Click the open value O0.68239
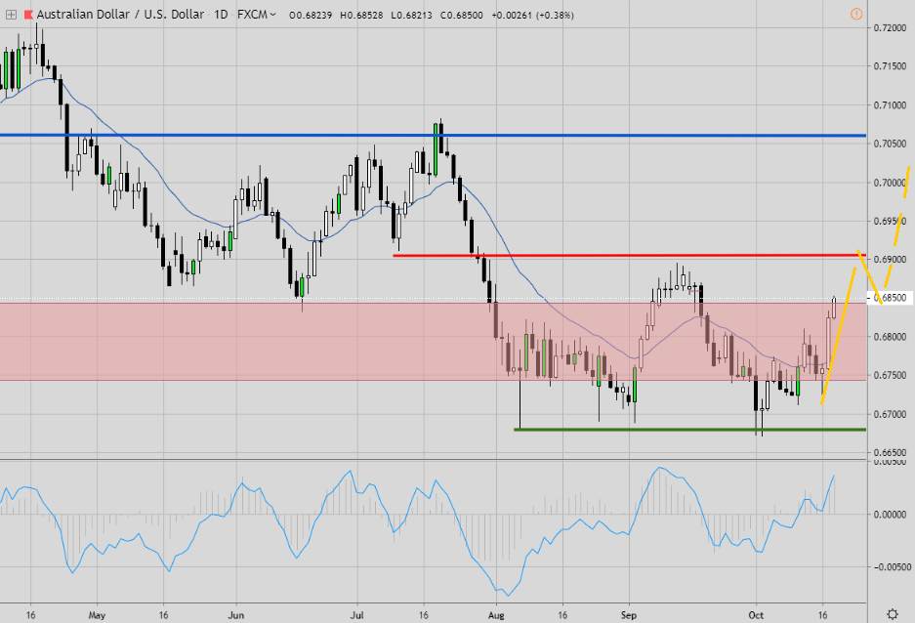The width and height of the screenshot is (915, 623). (311, 16)
